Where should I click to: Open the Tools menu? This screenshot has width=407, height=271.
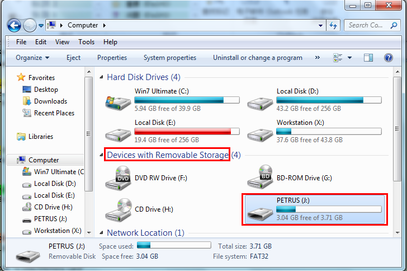[87, 42]
